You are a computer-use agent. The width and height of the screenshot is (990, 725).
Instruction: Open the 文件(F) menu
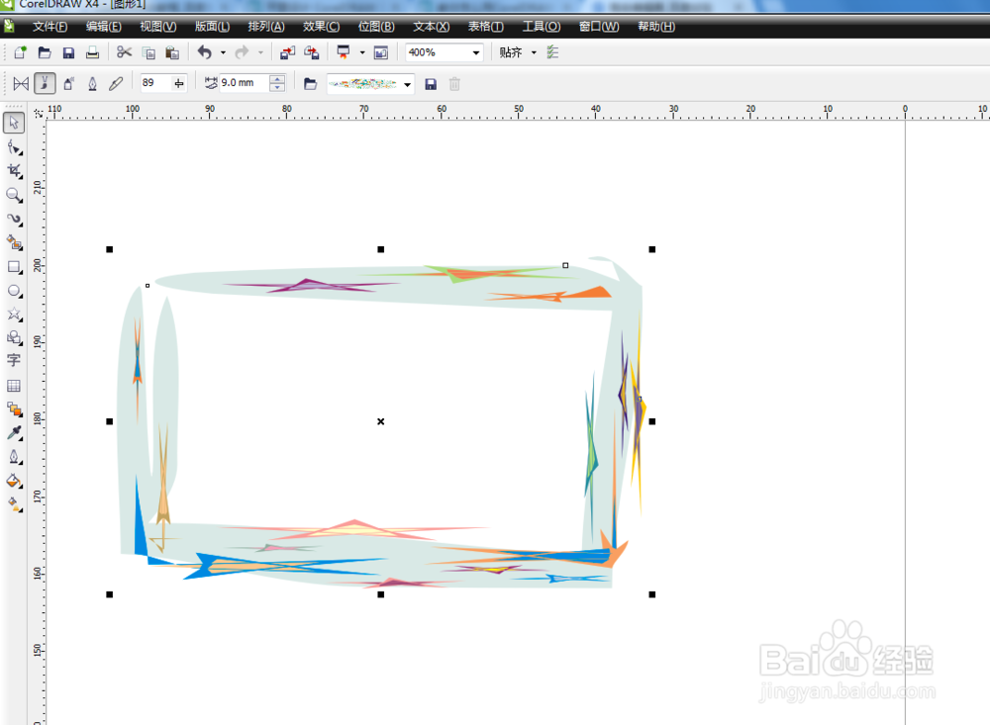coord(49,27)
